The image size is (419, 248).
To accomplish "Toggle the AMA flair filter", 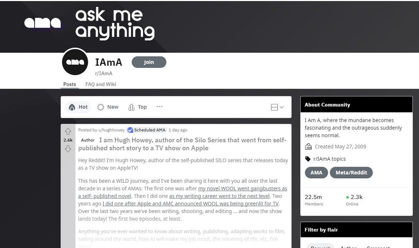I will (x=316, y=173).
